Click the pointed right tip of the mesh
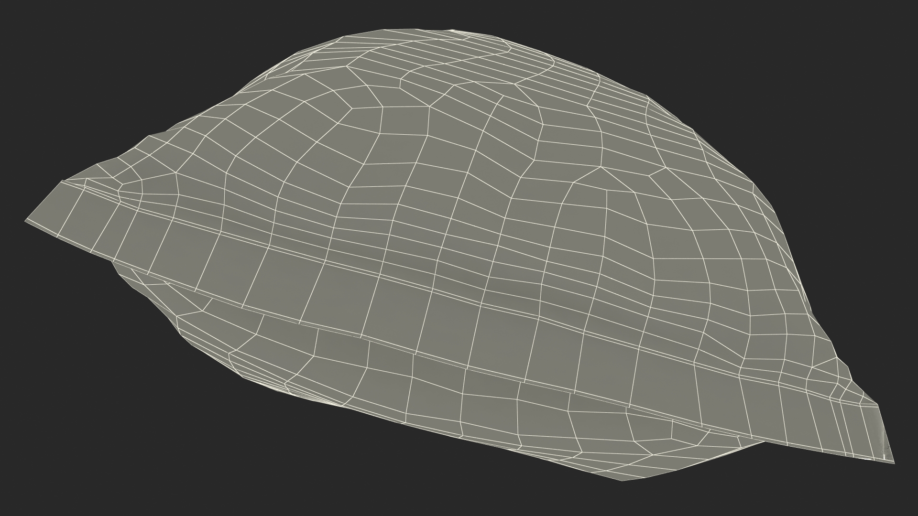The width and height of the screenshot is (918, 516). [893, 462]
